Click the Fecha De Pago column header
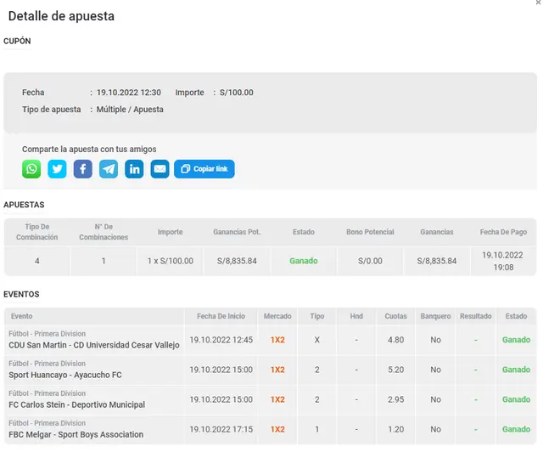Viewport: 543px width, 452px height. pyautogui.click(x=502, y=232)
